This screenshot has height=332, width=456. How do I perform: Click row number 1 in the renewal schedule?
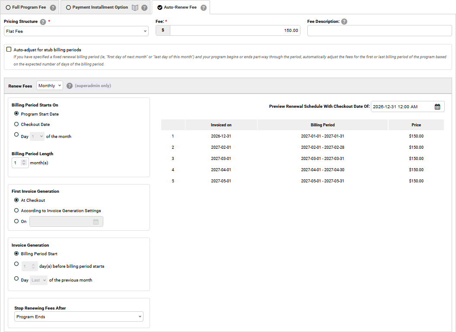(173, 136)
